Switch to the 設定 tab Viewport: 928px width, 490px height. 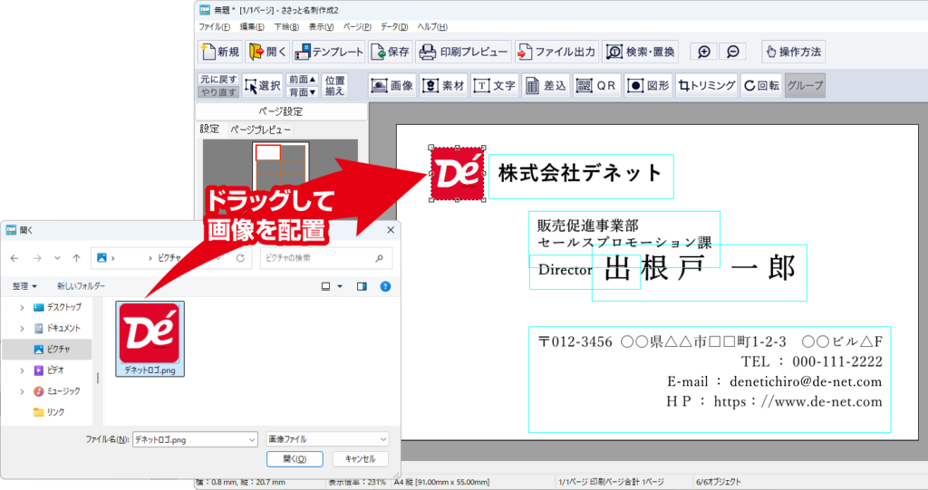pos(209,129)
